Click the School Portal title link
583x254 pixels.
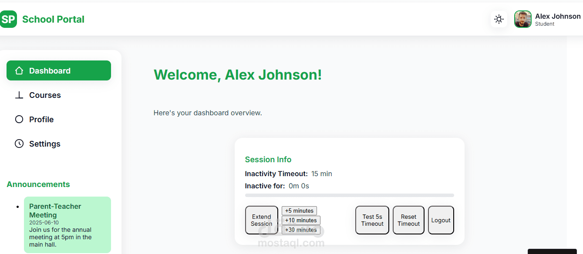(x=53, y=19)
